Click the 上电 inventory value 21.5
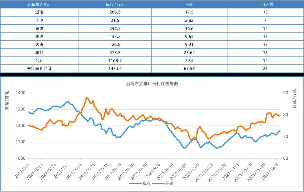The width and height of the screenshot is (304, 192). click(x=115, y=21)
